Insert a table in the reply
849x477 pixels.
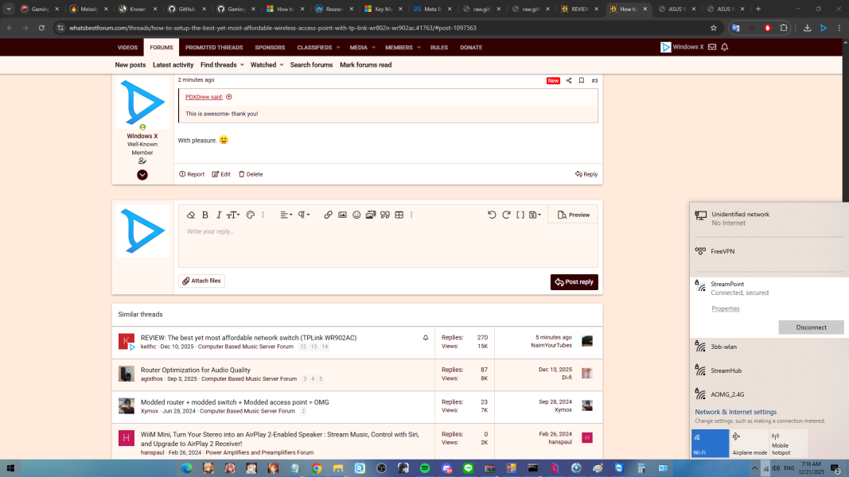click(x=399, y=215)
